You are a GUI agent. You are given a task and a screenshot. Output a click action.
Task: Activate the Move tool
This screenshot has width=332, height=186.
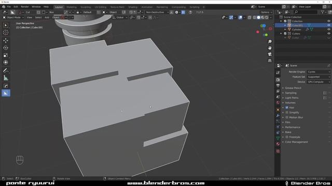pyautogui.click(x=6, y=40)
